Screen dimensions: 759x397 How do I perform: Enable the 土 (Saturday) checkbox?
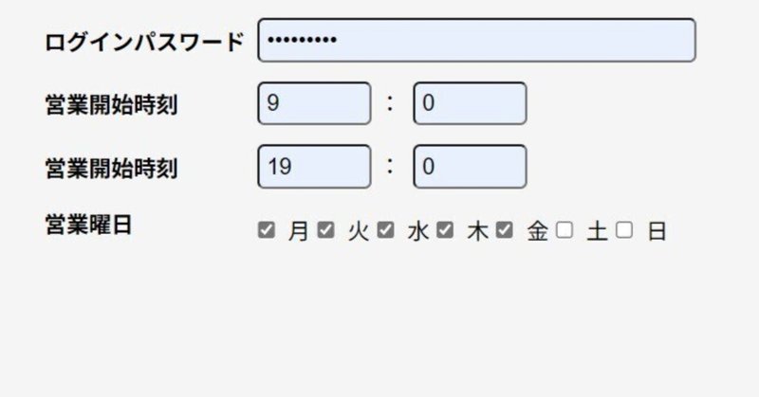pos(565,229)
